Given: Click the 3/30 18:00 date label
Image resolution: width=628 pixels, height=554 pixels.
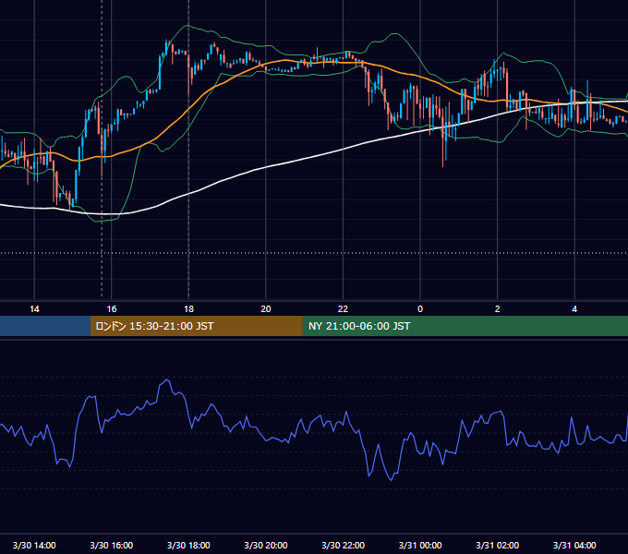Looking at the screenshot, I should tap(188, 545).
